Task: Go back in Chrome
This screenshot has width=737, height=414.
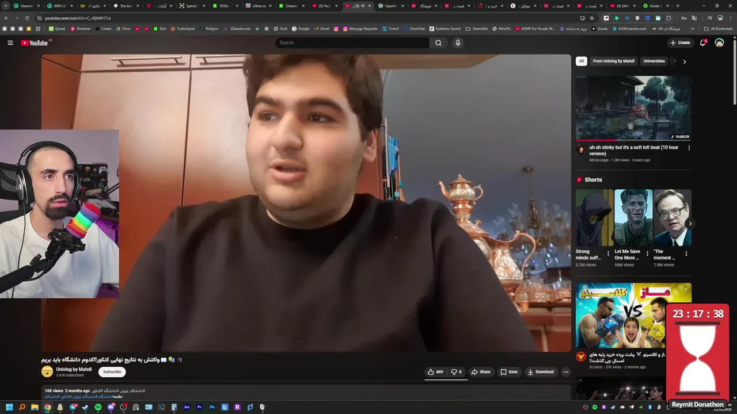Action: 6,18
